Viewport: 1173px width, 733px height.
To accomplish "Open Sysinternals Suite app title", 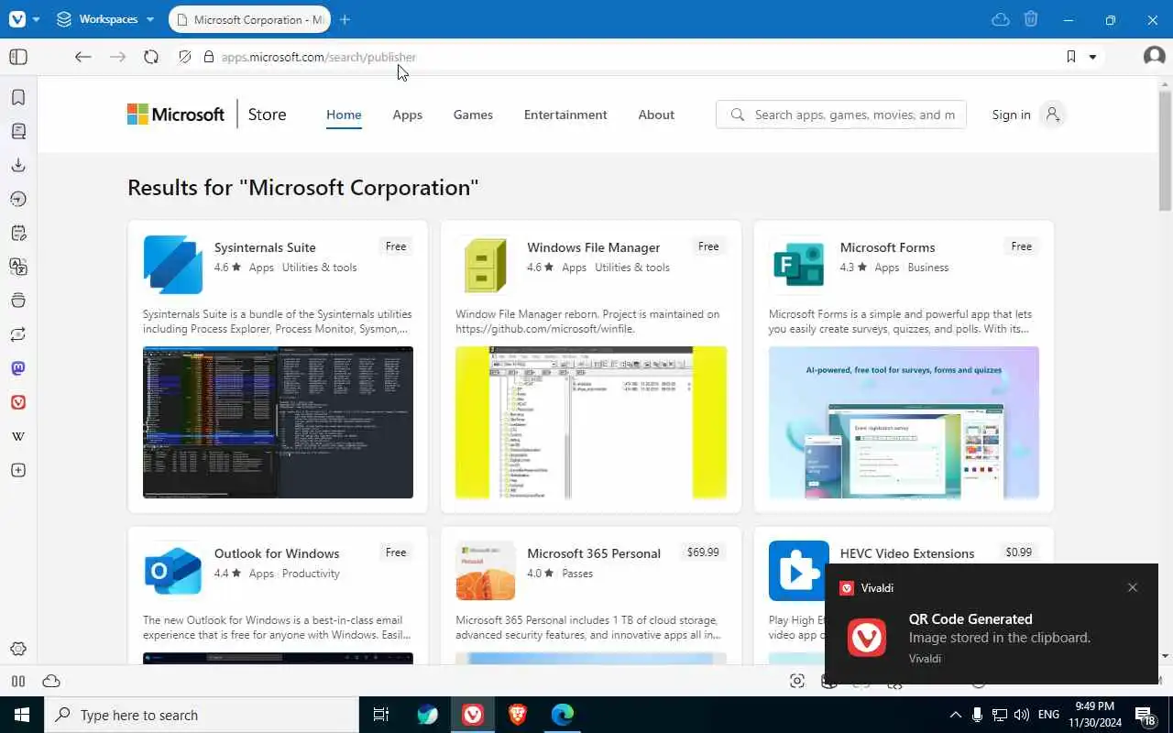I will 265,247.
